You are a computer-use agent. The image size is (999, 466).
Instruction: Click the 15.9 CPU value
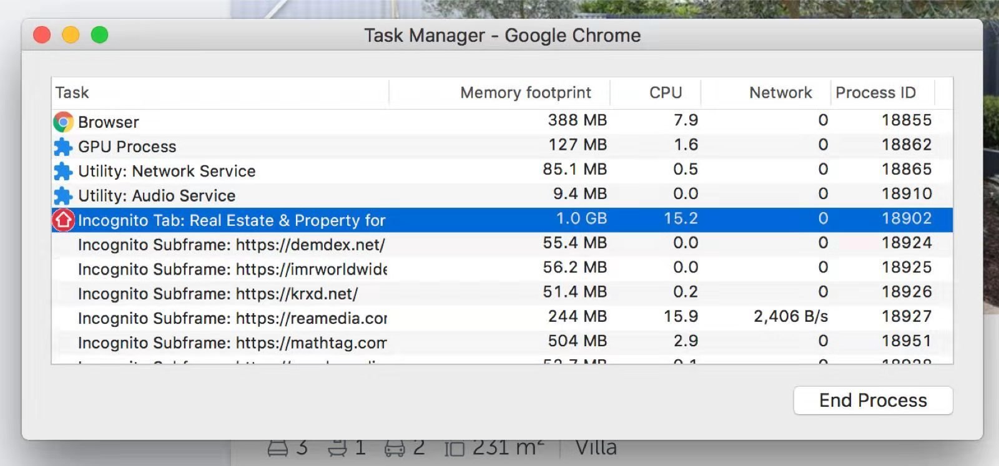point(681,316)
